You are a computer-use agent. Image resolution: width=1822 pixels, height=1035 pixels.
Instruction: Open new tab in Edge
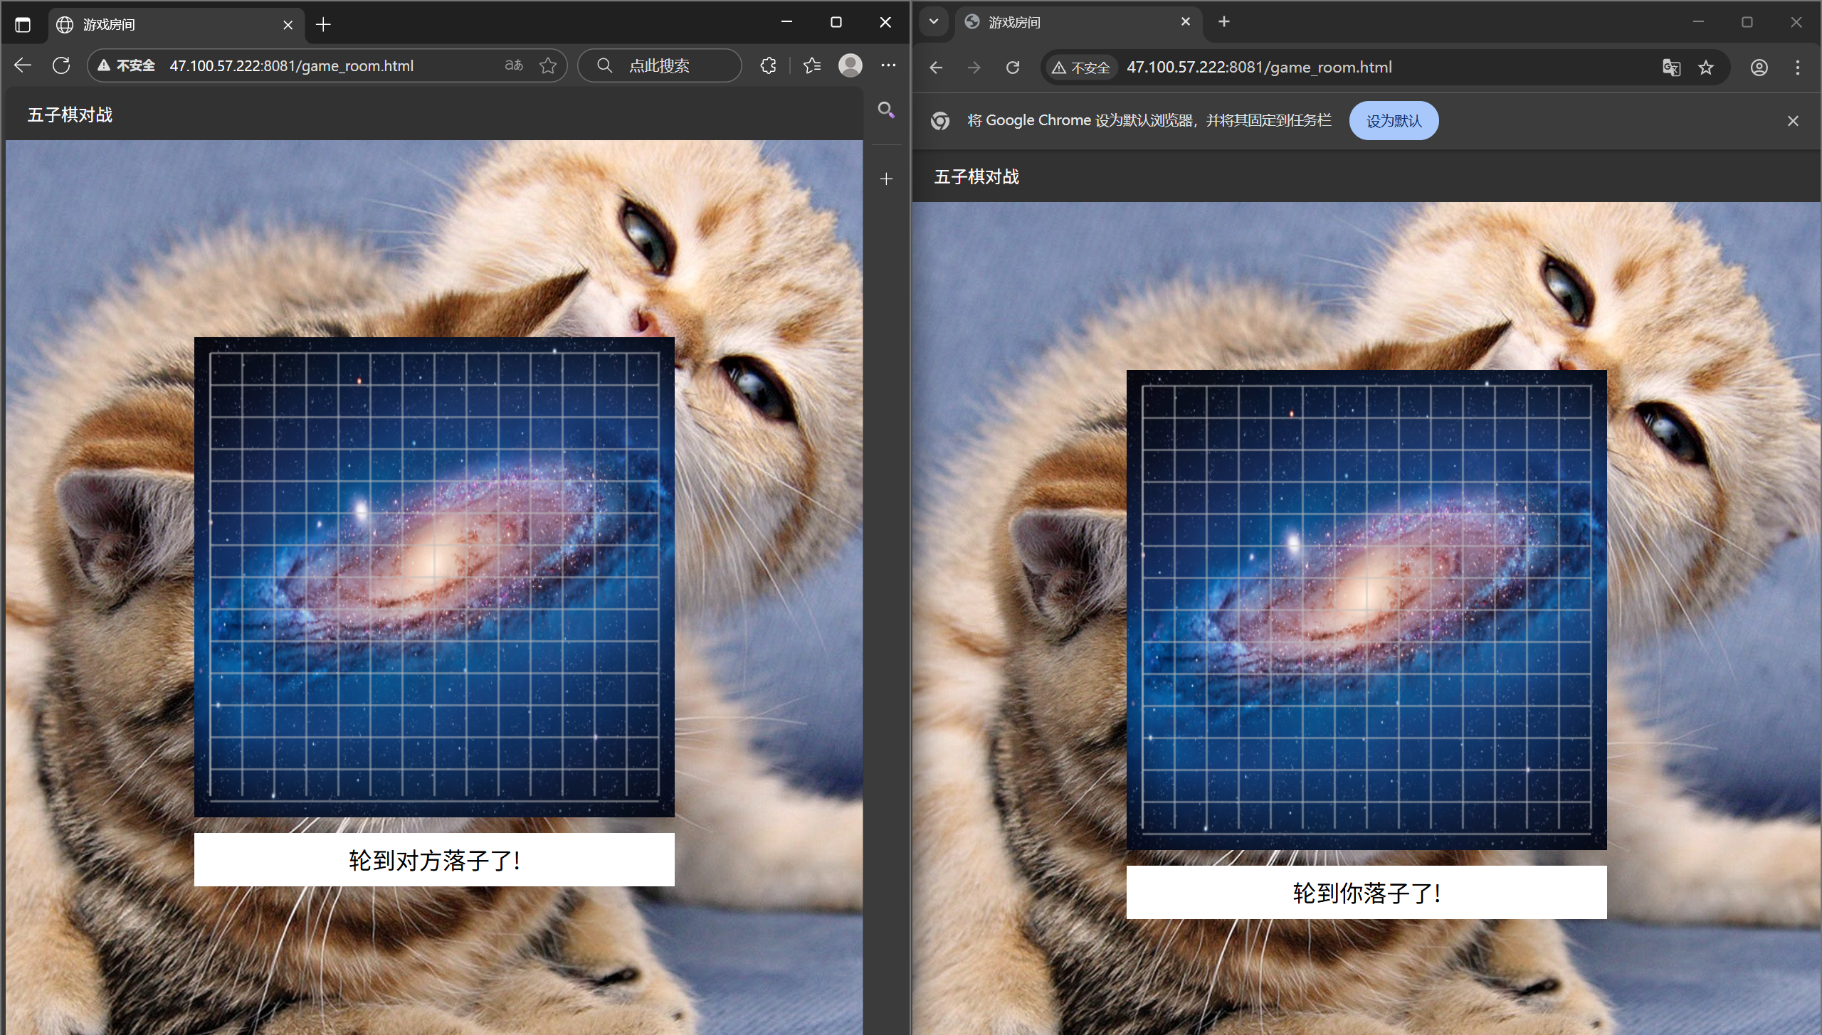[x=323, y=25]
